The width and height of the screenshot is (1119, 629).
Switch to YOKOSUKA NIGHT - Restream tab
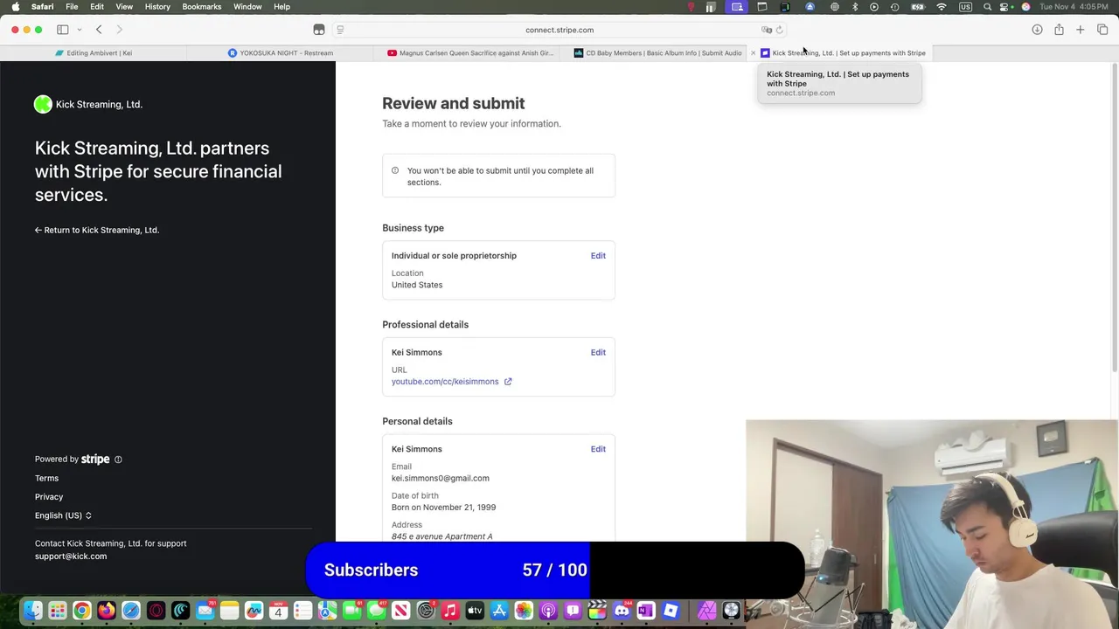pyautogui.click(x=281, y=53)
